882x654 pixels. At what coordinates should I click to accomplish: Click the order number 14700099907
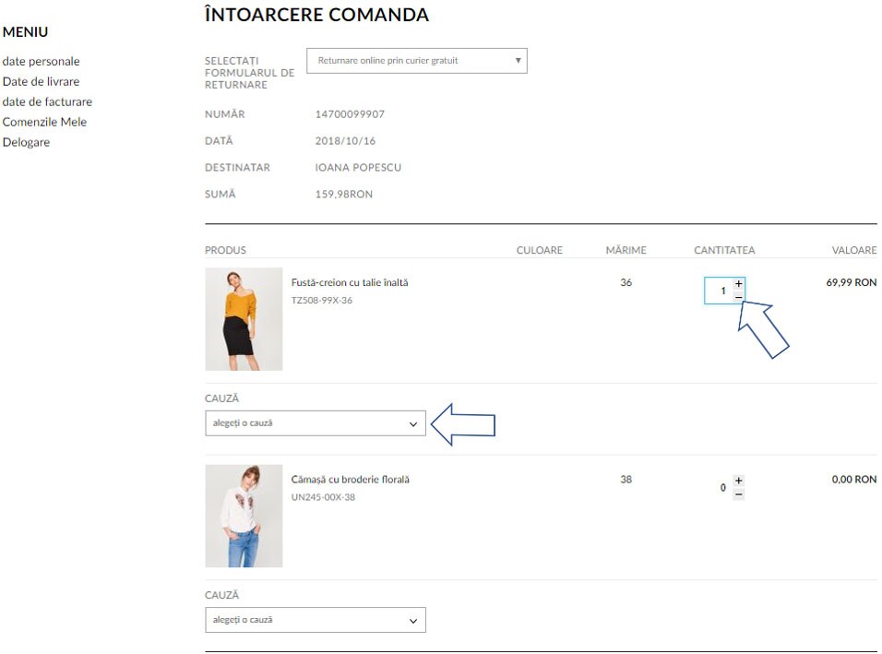click(x=350, y=115)
